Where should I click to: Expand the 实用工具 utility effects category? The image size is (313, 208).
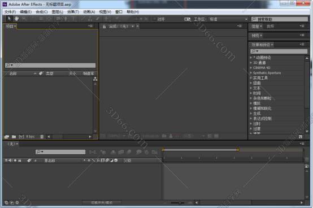click(251, 78)
